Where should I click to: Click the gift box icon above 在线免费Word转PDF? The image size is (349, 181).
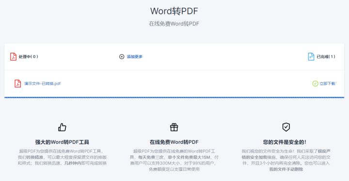[x=174, y=127]
